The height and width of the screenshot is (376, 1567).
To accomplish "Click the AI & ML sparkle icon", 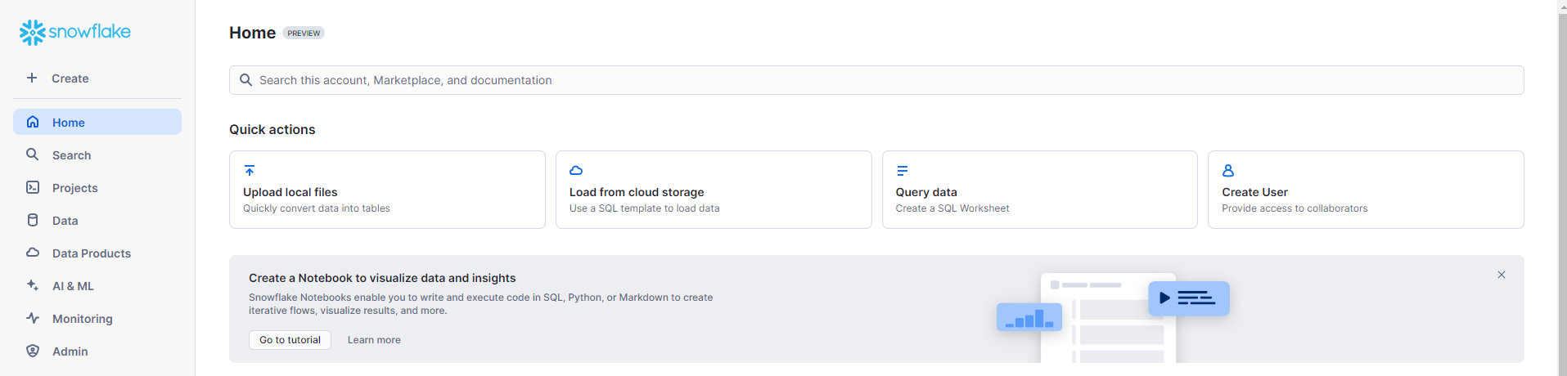I will [x=33, y=285].
